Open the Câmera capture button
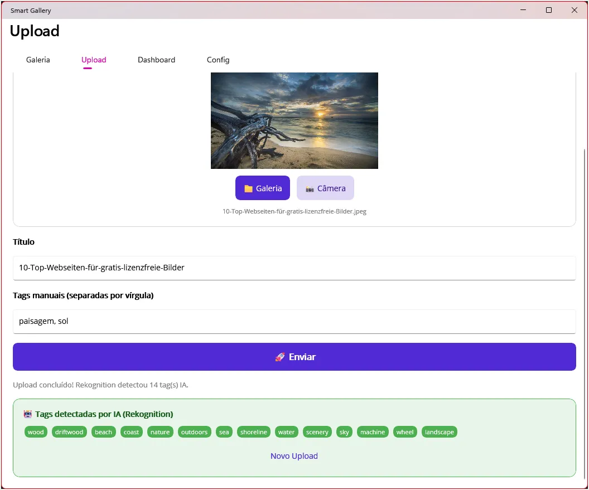The height and width of the screenshot is (490, 589). pos(325,188)
